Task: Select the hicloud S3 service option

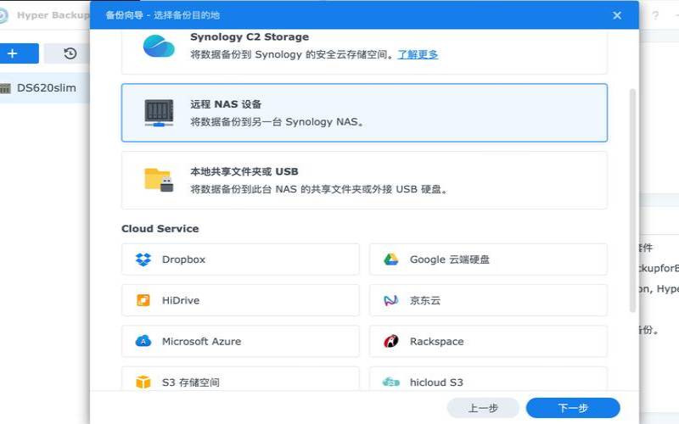Action: click(x=488, y=379)
